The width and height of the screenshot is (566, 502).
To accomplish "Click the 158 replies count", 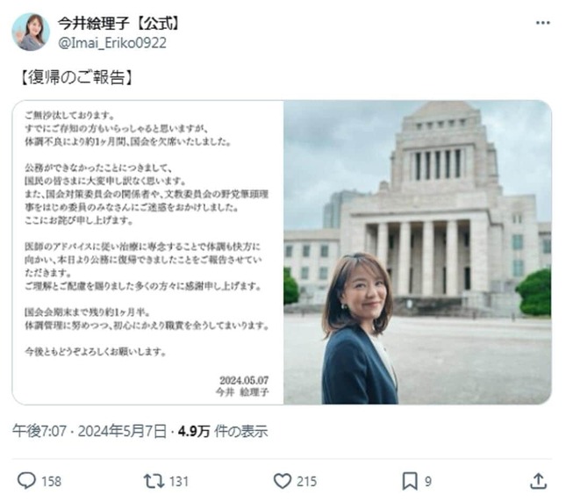I will tap(51, 482).
